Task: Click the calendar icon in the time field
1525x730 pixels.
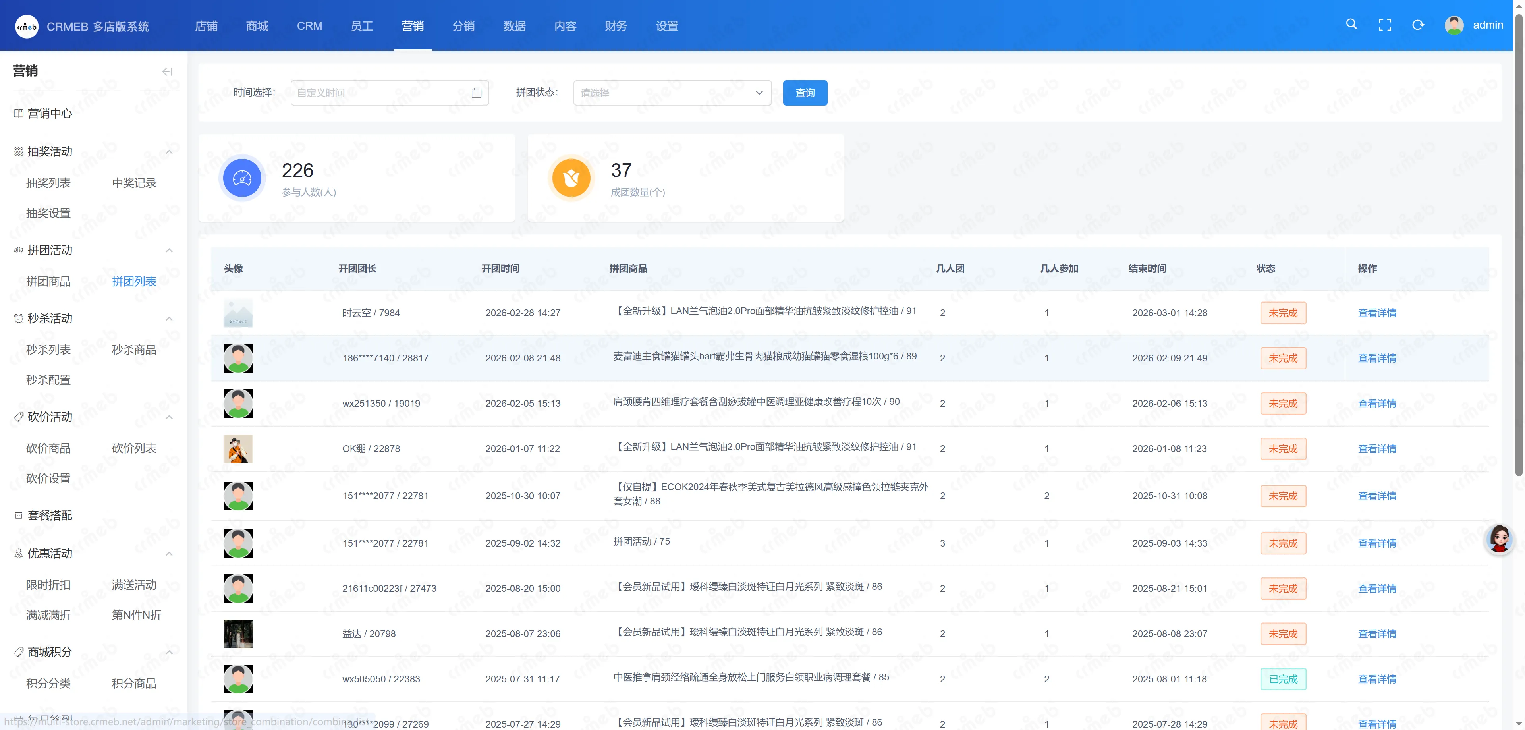Action: 477,93
